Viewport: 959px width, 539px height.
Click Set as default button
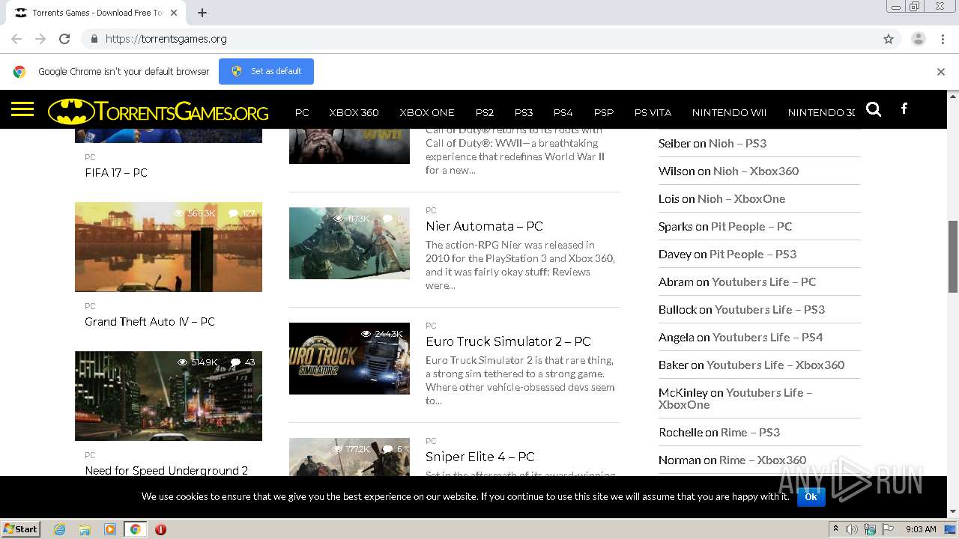266,71
